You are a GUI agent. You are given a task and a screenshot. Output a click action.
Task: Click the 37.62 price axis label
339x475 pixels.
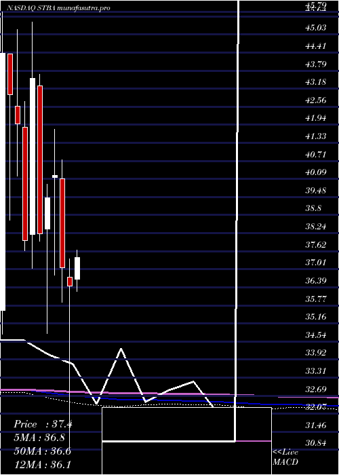316,244
